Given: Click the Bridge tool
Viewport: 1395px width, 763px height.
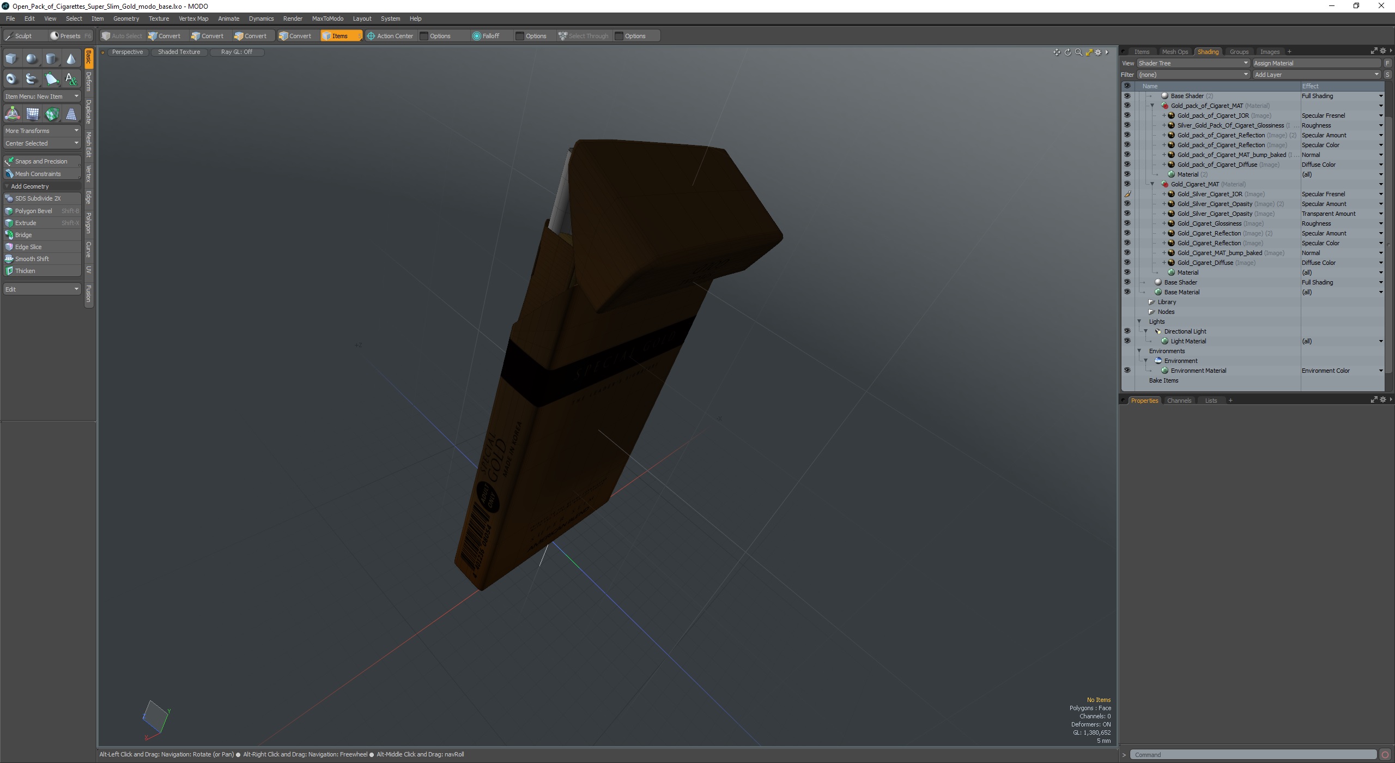Looking at the screenshot, I should (x=42, y=235).
